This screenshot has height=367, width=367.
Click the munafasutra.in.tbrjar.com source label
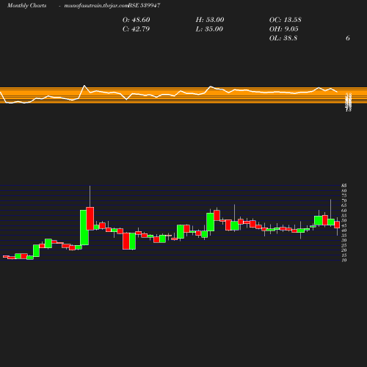(96, 6)
